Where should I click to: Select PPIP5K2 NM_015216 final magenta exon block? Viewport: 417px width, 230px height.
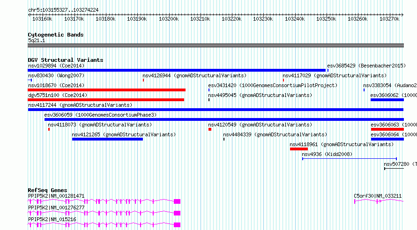(x=177, y=225)
